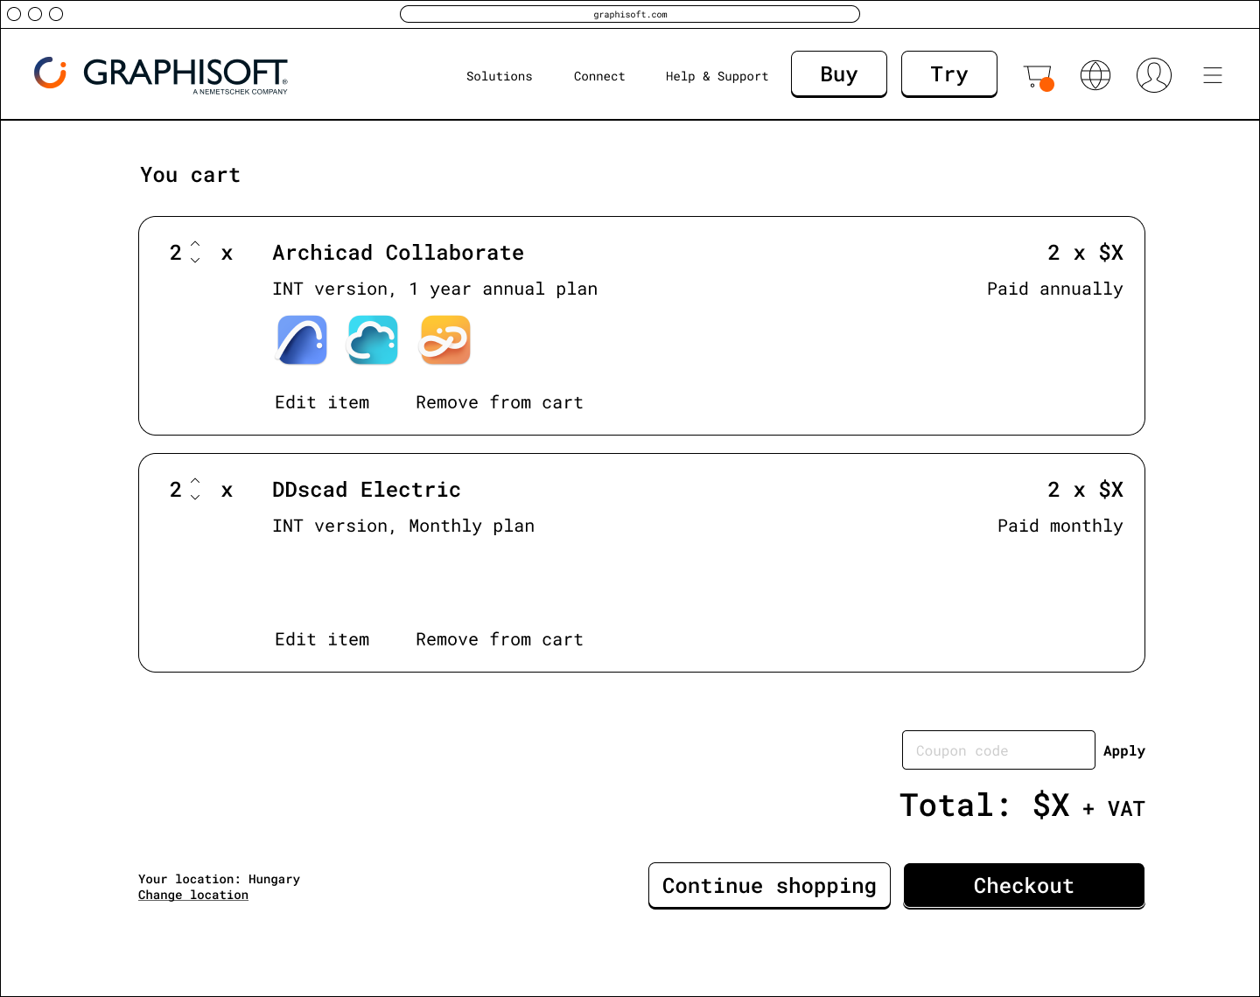Click the teal BIMcloud product icon
This screenshot has width=1260, height=997.
[373, 340]
